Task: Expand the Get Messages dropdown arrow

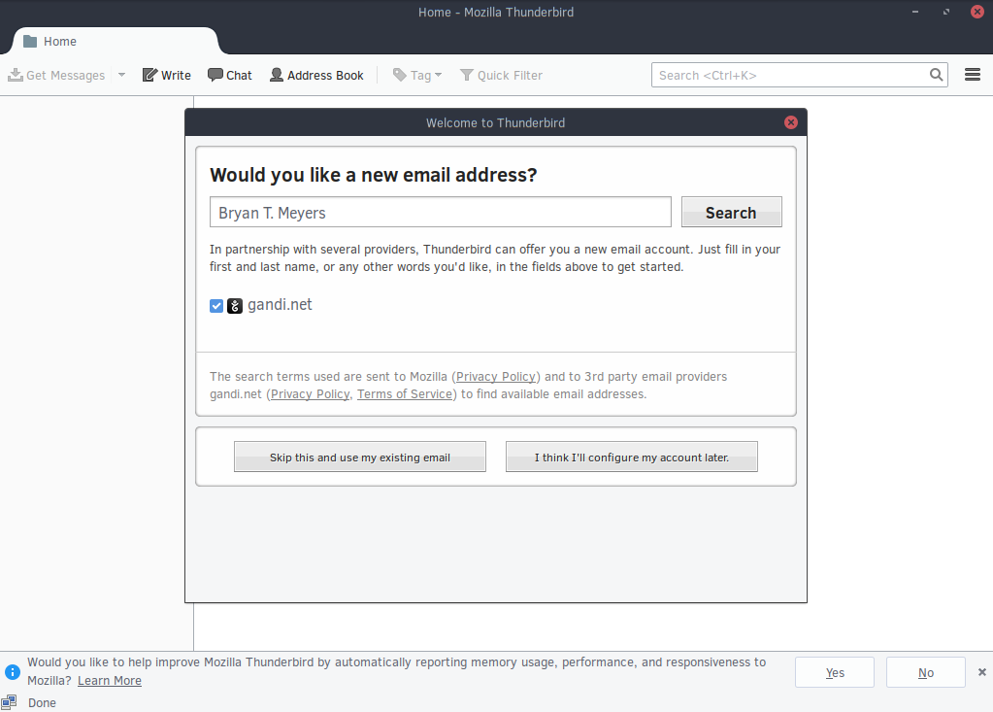Action: (121, 75)
